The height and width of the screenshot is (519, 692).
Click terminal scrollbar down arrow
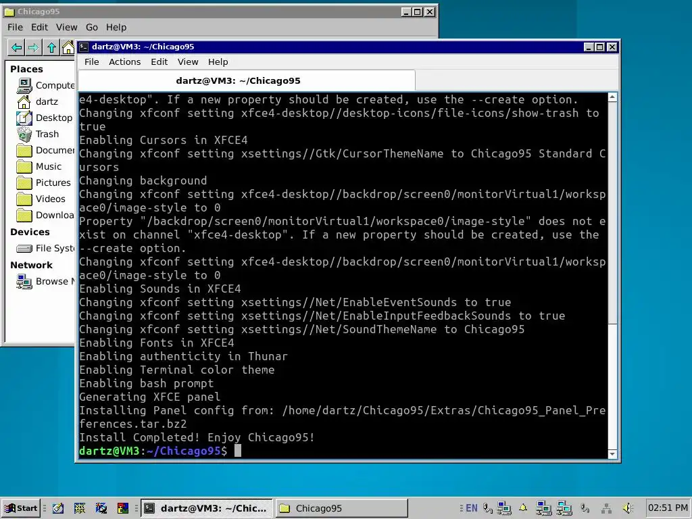coord(612,454)
